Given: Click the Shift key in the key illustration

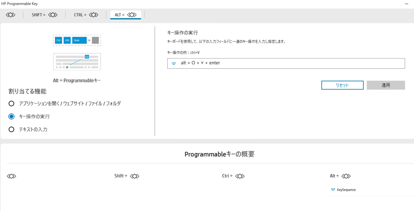Looking at the screenshot, I should click(79, 40).
